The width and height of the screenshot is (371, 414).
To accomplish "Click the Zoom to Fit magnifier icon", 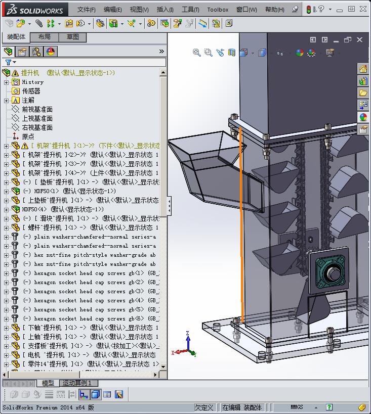I will (196, 52).
